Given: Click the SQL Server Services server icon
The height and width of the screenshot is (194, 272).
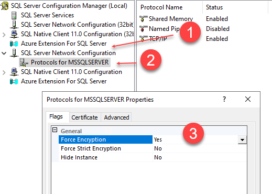Looking at the screenshot, I should coord(14,15).
